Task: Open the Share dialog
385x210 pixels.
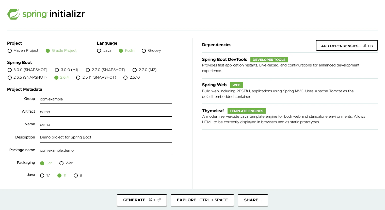Action: coord(253,200)
